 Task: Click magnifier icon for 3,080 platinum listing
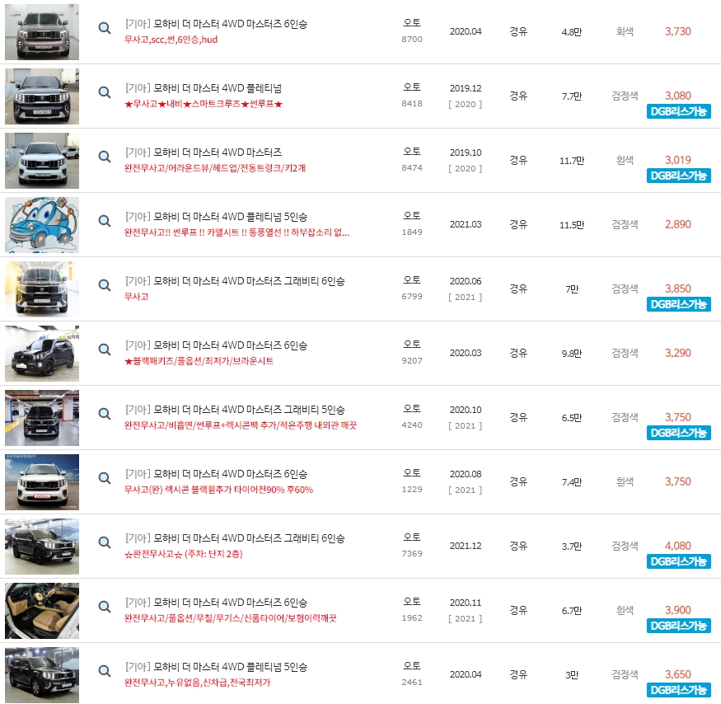tap(105, 92)
